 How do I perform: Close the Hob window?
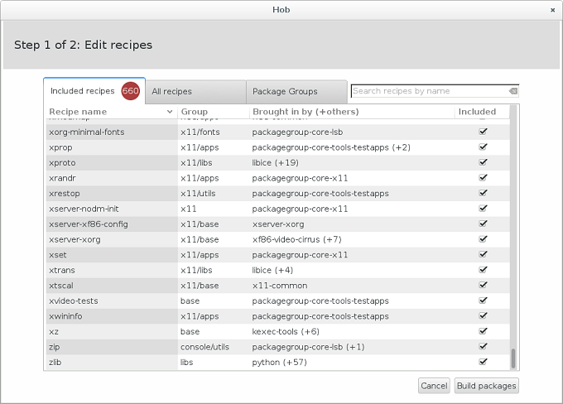pos(552,9)
